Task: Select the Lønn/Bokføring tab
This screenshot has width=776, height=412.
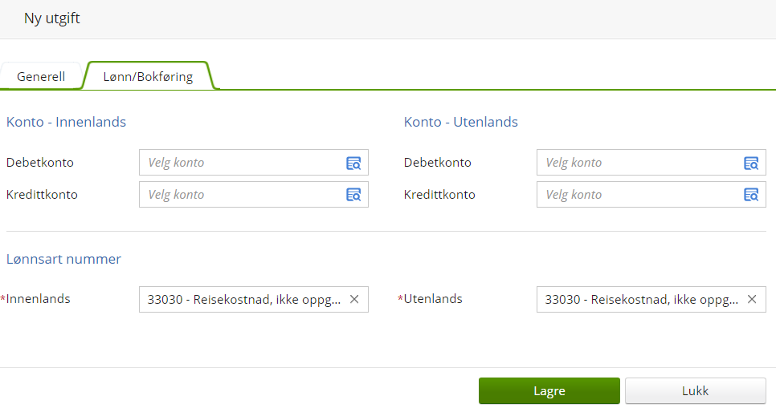Action: [148, 77]
